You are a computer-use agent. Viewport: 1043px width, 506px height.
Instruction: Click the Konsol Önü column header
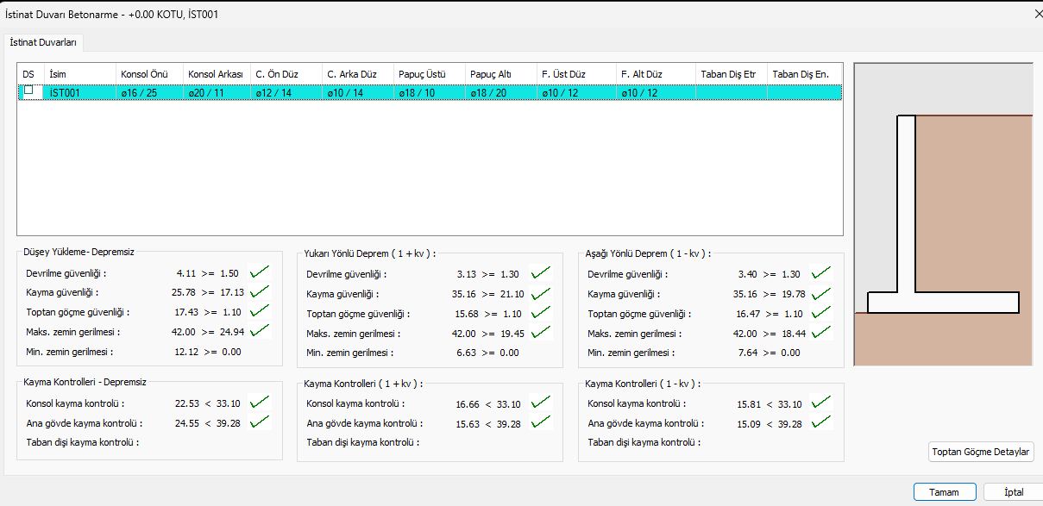(149, 75)
